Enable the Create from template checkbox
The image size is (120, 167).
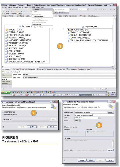pos(65,127)
